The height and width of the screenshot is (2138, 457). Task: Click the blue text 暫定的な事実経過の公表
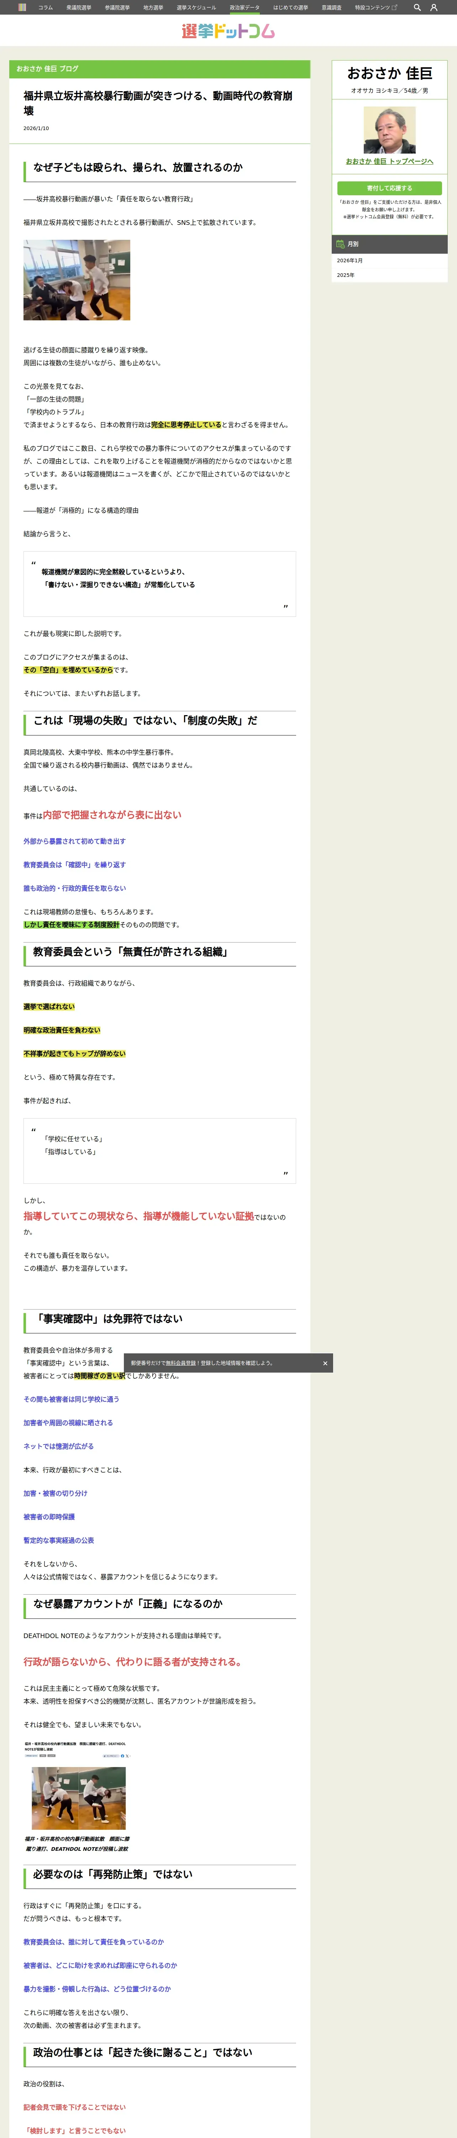(x=58, y=1540)
